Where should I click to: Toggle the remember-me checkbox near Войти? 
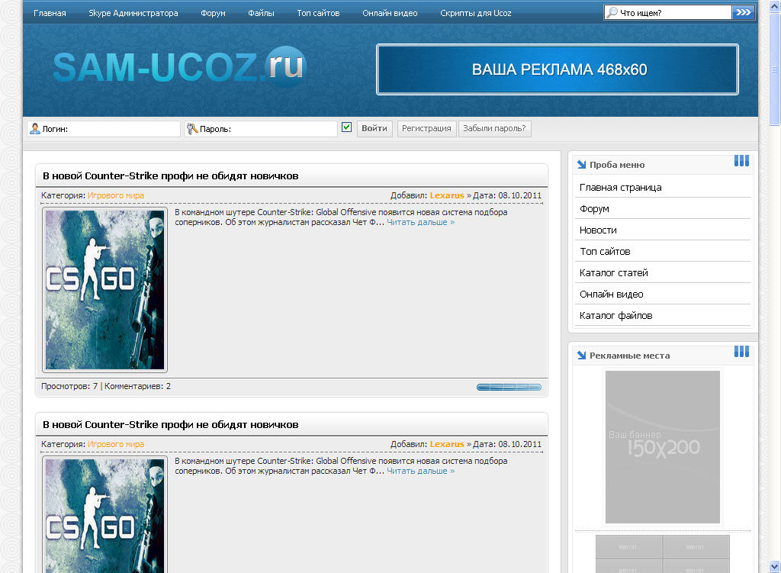coord(347,127)
